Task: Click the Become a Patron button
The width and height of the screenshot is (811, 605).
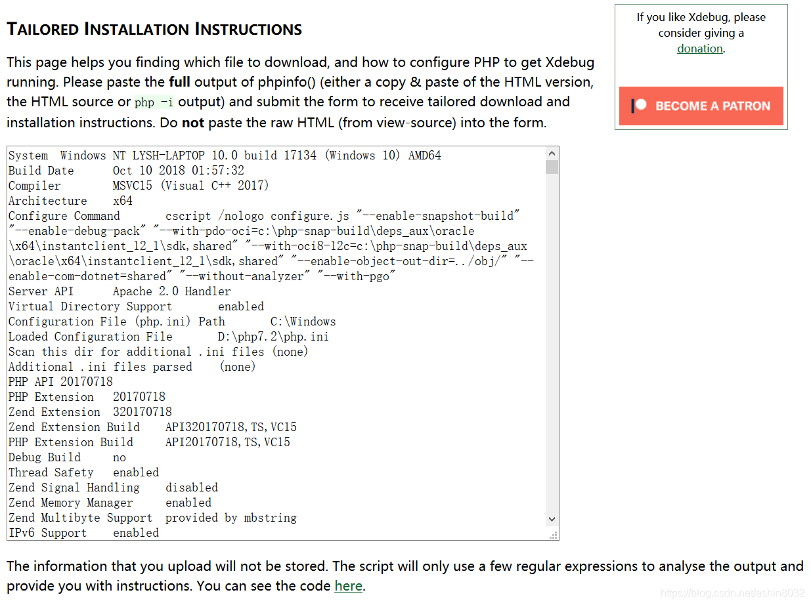Action: coord(701,106)
